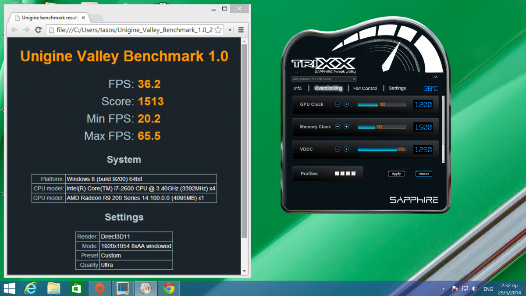Click the Windows 8 platform cell

(141, 179)
